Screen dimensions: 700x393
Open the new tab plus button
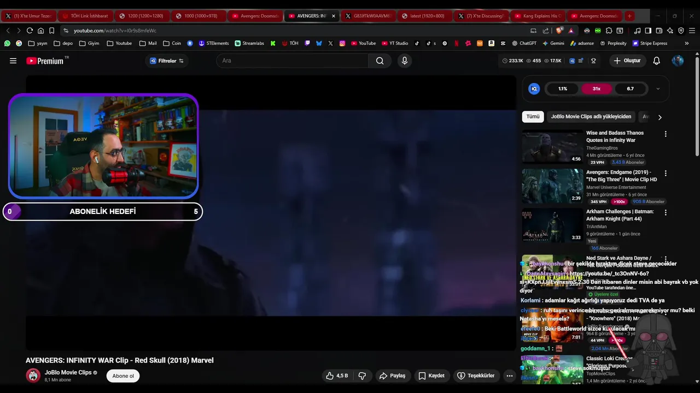(629, 16)
